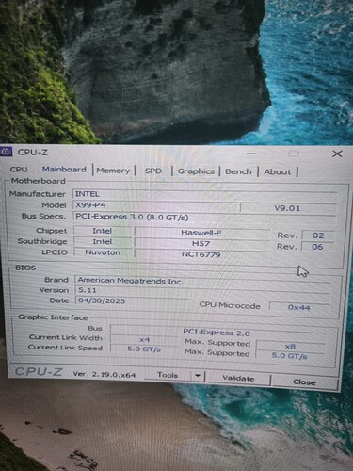Go to the Bench tab
Screen dimensions: 353x471
pyautogui.click(x=238, y=171)
